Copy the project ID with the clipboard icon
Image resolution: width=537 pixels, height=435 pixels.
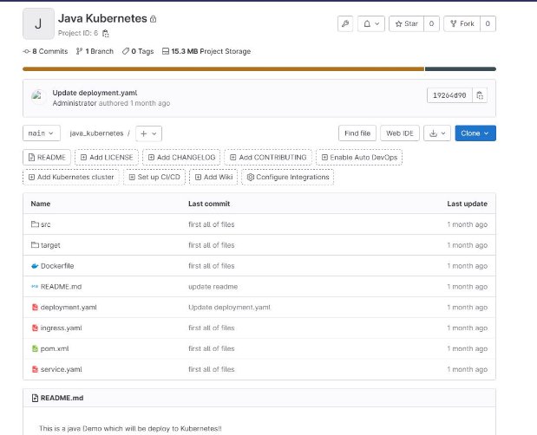pyautogui.click(x=106, y=34)
